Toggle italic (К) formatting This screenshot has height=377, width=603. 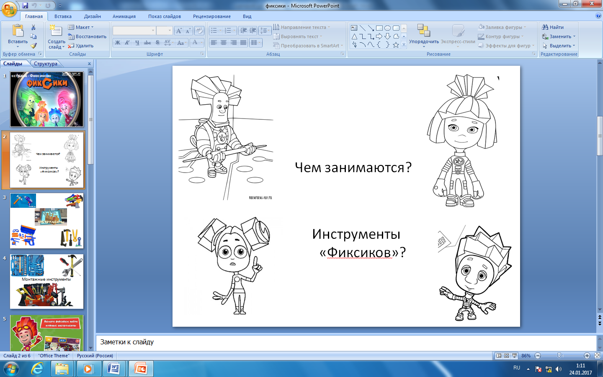pos(127,43)
